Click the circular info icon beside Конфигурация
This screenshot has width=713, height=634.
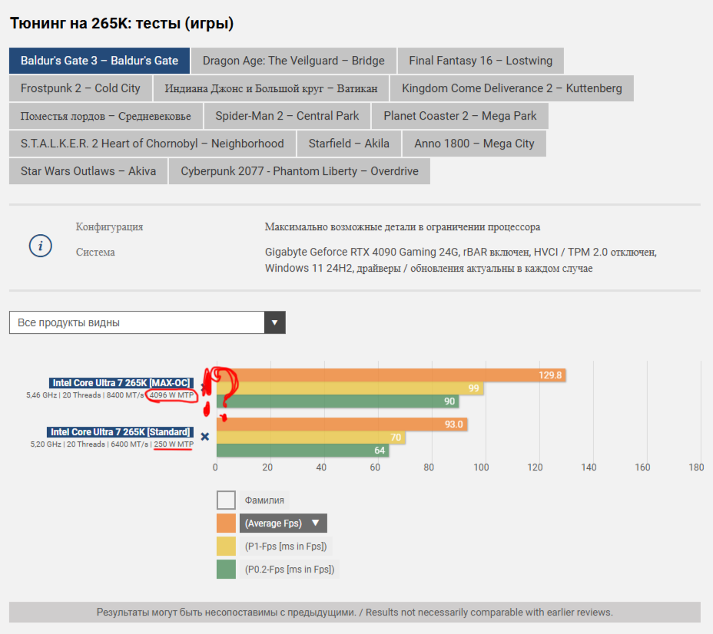click(41, 246)
